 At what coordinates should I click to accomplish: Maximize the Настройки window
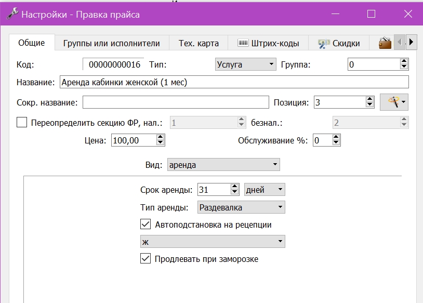coord(371,14)
